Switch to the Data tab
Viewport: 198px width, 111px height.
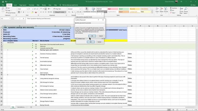coord(38,5)
